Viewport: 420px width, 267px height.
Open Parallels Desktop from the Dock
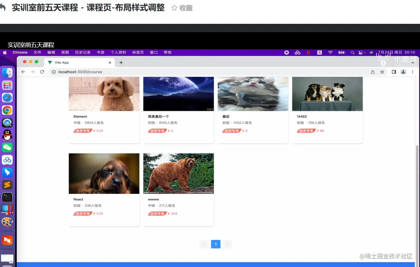coord(7,210)
